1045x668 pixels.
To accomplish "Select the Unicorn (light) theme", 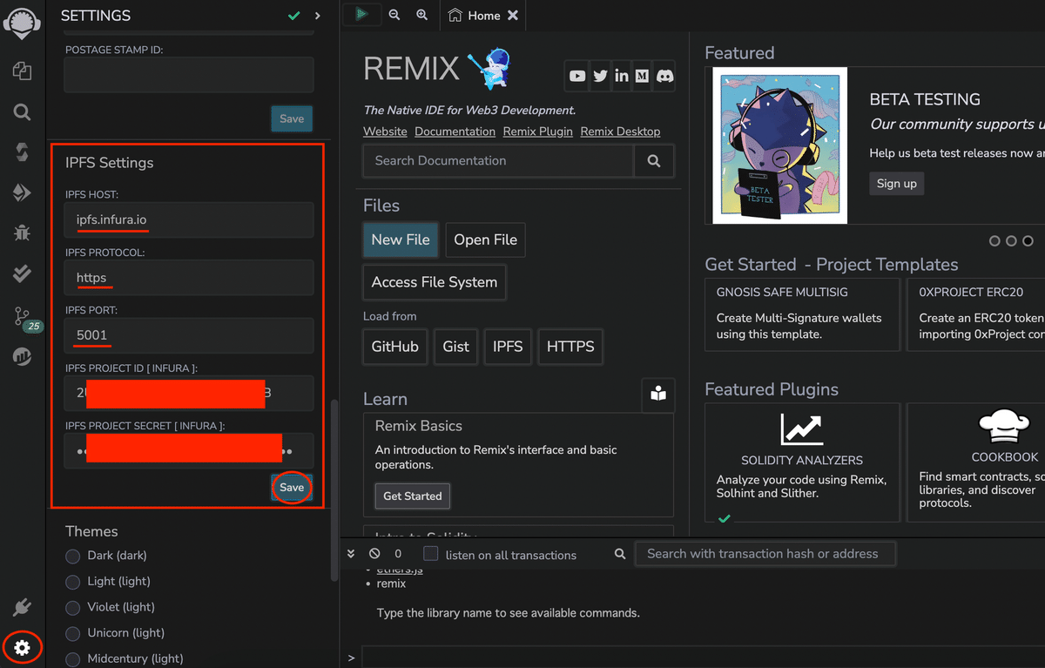I will [73, 633].
